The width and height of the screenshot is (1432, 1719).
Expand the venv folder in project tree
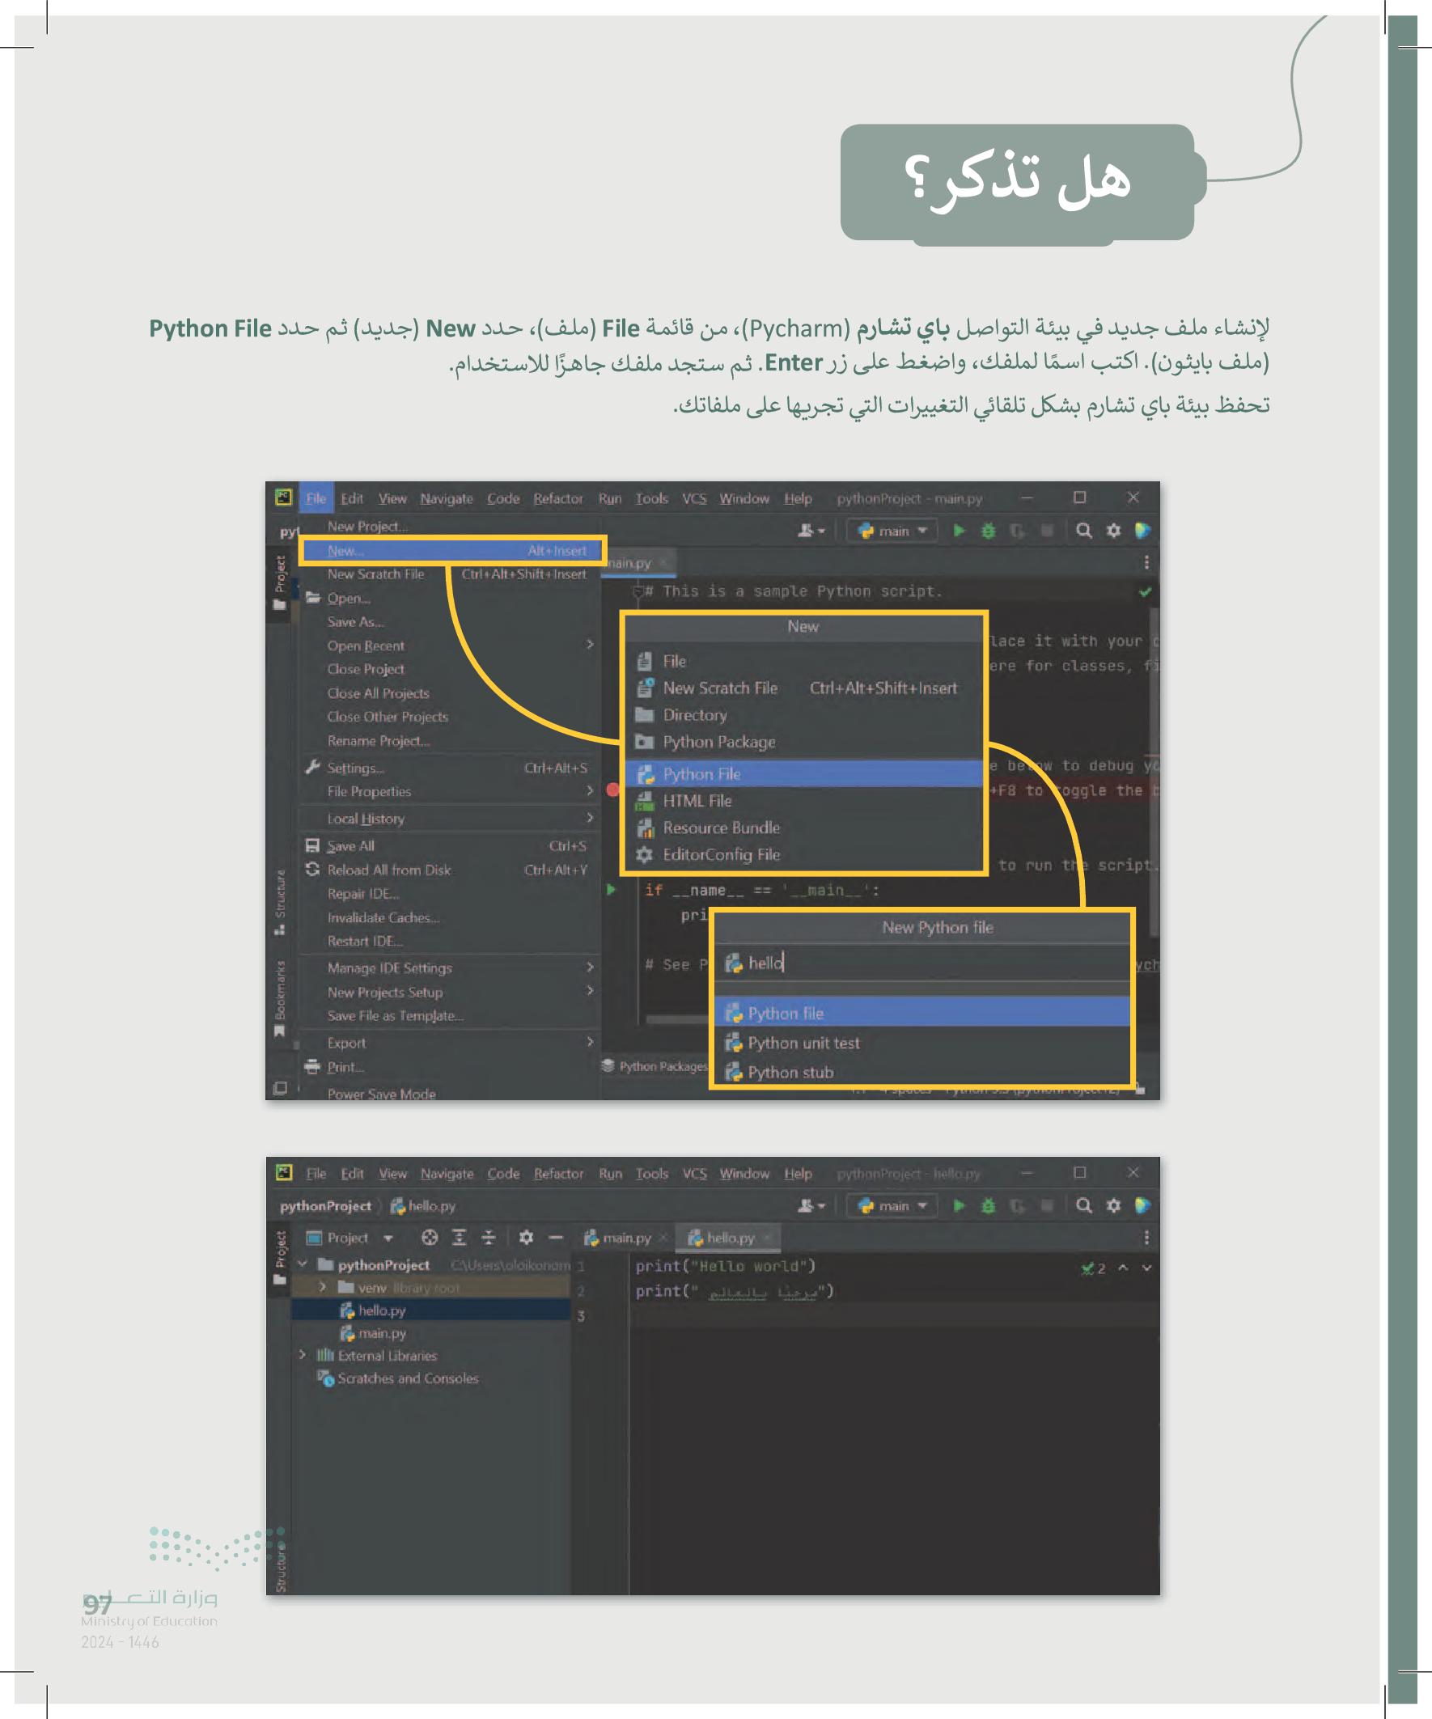pyautogui.click(x=323, y=1287)
